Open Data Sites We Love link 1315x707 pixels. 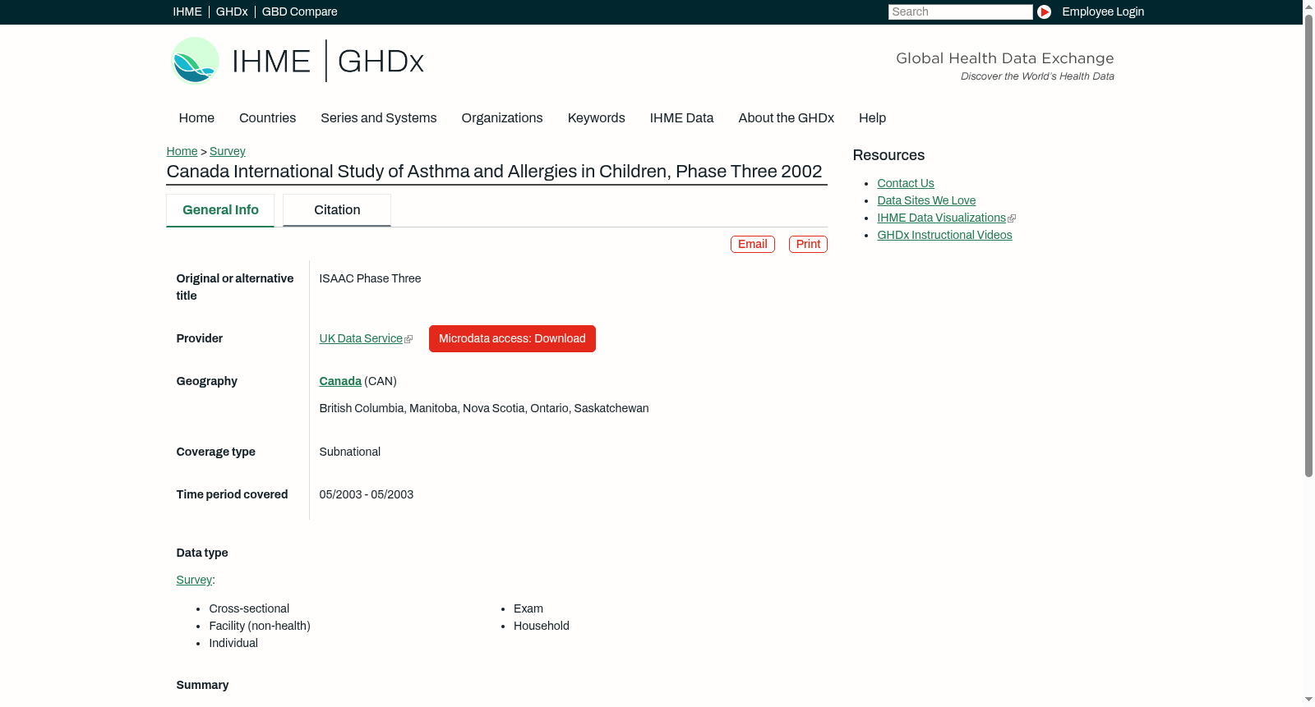(926, 200)
